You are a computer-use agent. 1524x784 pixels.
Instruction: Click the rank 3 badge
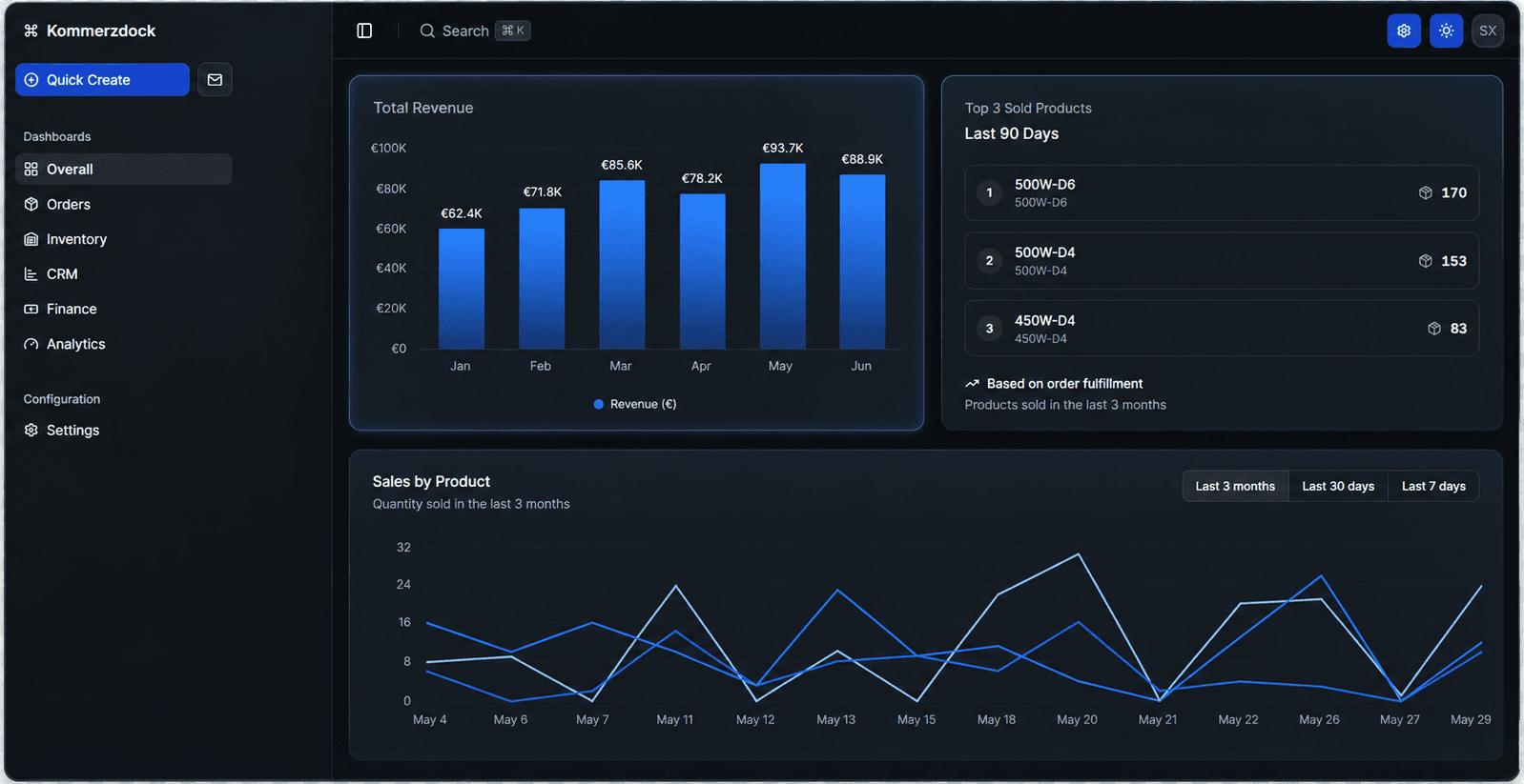990,329
